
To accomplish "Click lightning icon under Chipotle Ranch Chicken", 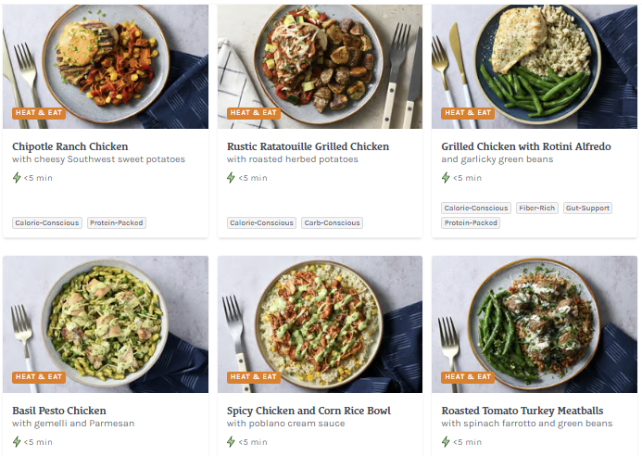I will point(17,178).
